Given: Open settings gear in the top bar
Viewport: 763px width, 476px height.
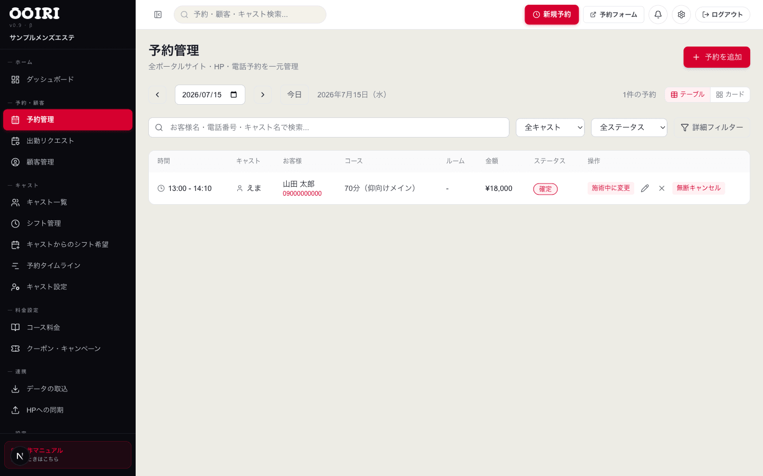Looking at the screenshot, I should pos(681,14).
